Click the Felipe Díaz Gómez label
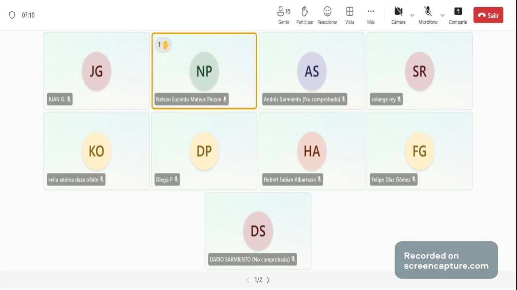 393,179
